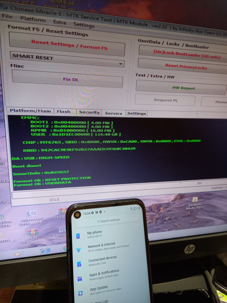Open the A3s Password archive icon
The height and width of the screenshot is (303, 227).
point(33,236)
